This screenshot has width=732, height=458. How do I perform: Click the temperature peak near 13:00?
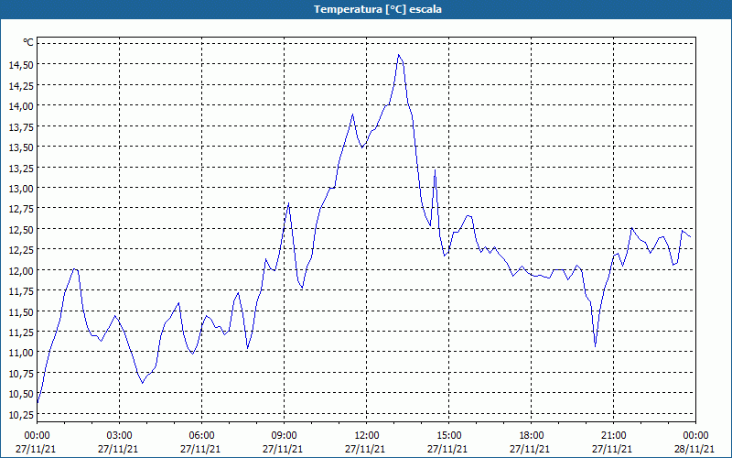tap(398, 55)
